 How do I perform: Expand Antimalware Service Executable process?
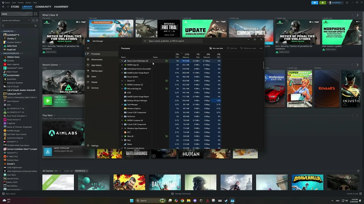click(x=122, y=69)
